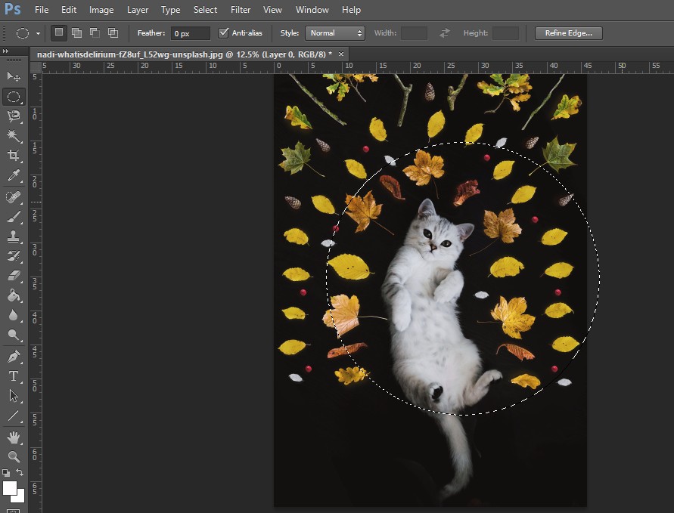Open the Style dropdown set to Normal

tap(335, 33)
